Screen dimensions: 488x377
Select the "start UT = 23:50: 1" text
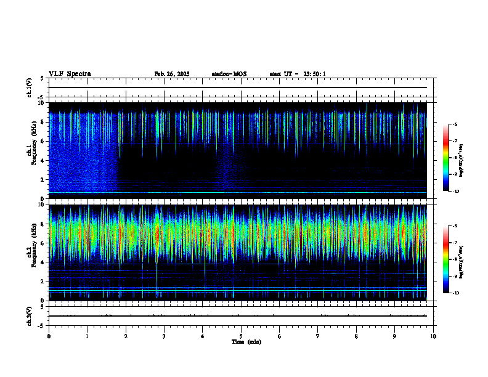298,74
